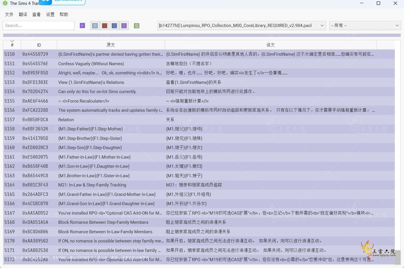Maximize the translator window
The image size is (404, 268).
tap(378, 3)
